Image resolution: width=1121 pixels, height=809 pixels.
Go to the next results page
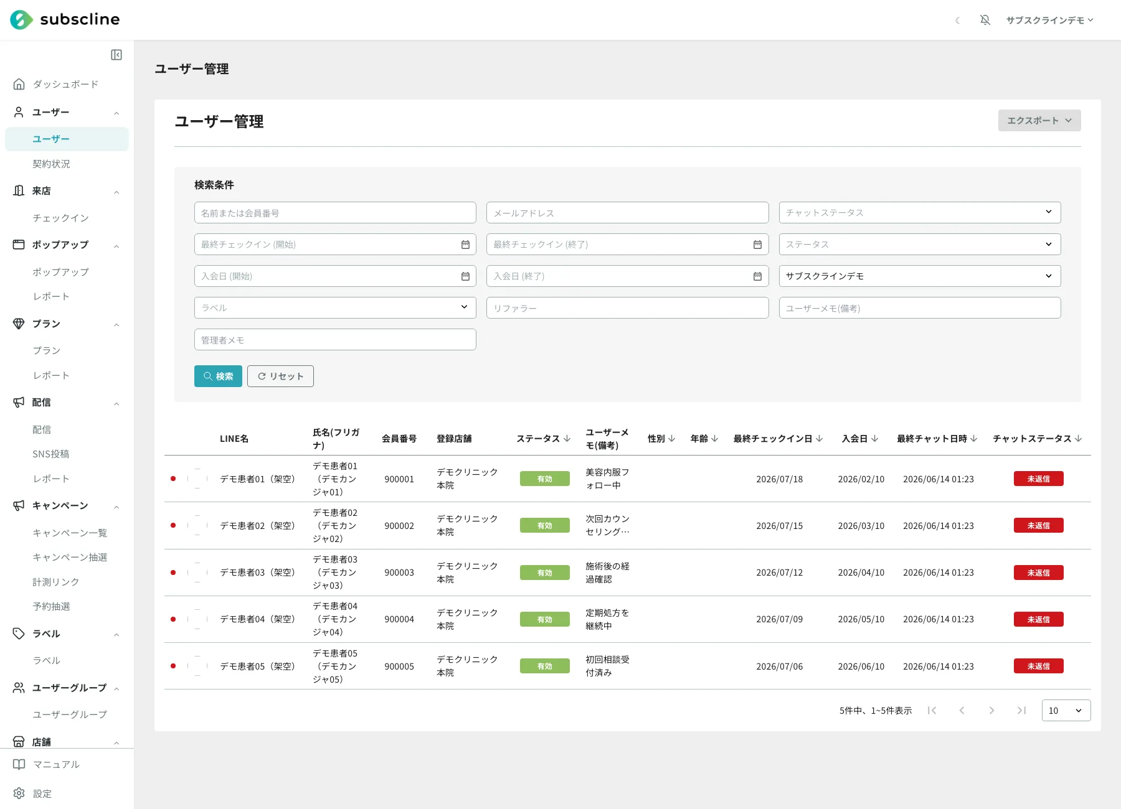(991, 710)
